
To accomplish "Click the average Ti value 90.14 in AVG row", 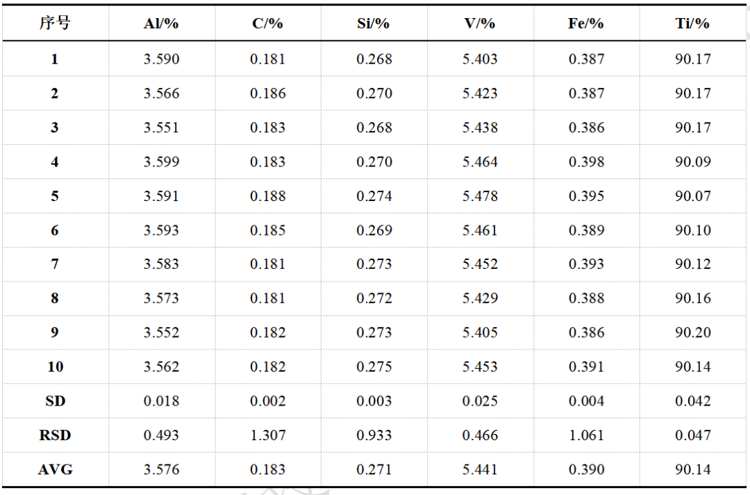I will [x=692, y=470].
